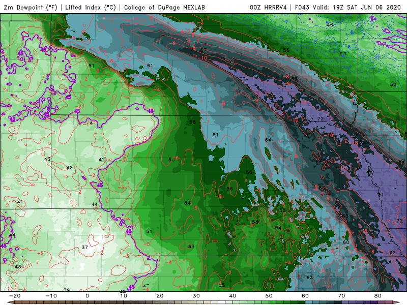This screenshot has height=305, width=407.
Task: Click the dewpoint value 41 on the map
Action: [20, 202]
